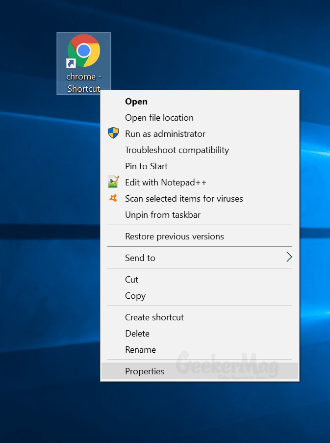Select Open file location
The width and height of the screenshot is (330, 443).
(200, 118)
